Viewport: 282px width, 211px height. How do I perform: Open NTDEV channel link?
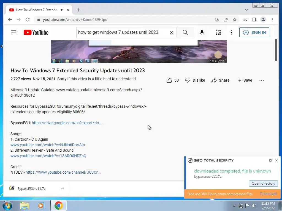pyautogui.click(x=63, y=172)
